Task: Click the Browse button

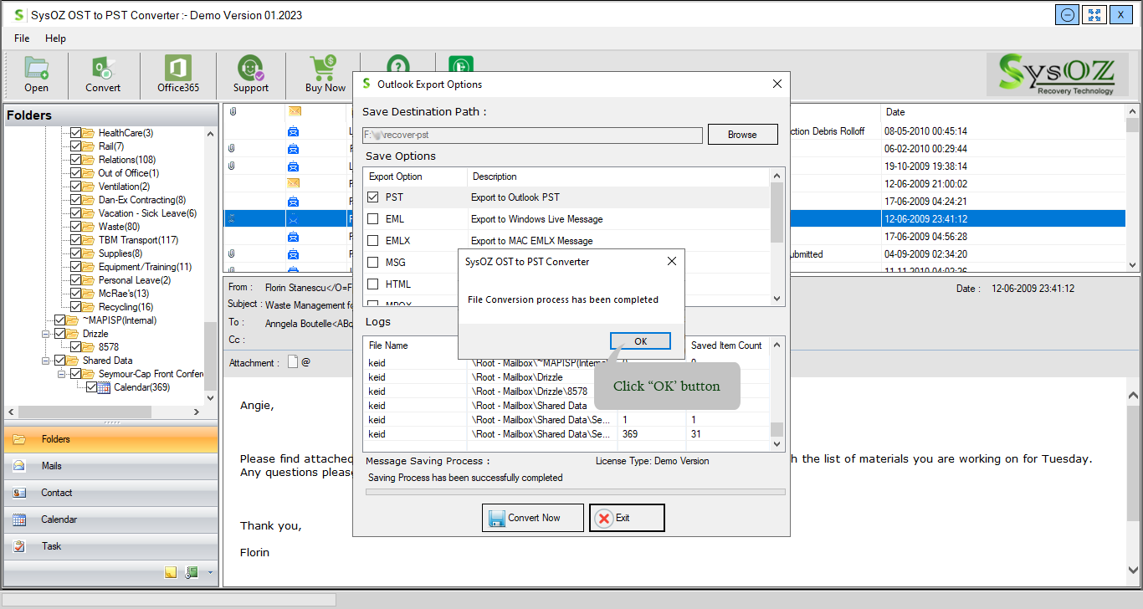Action: pos(742,135)
